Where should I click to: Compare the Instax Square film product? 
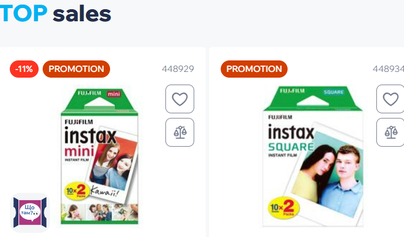[x=391, y=132]
